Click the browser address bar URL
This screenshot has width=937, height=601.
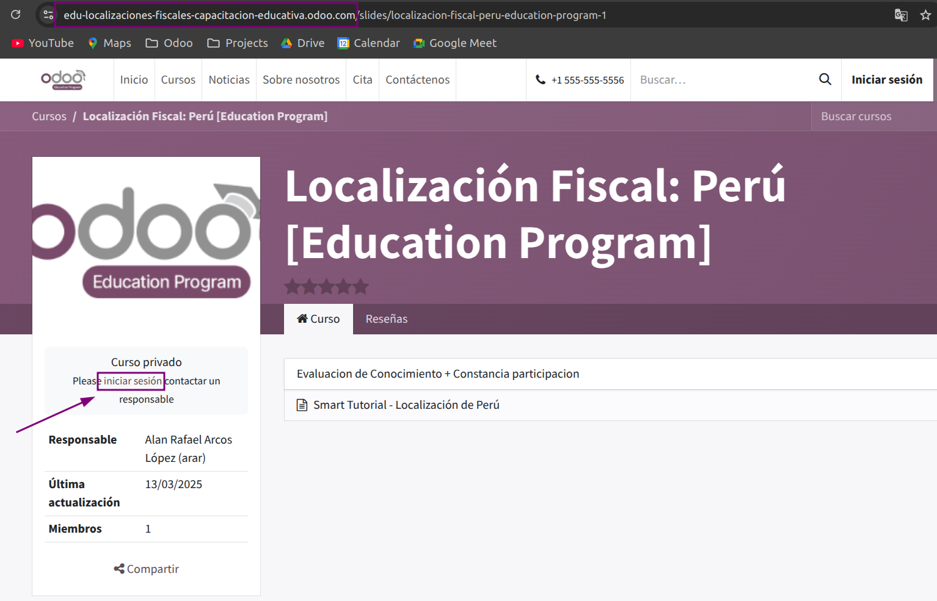[335, 15]
